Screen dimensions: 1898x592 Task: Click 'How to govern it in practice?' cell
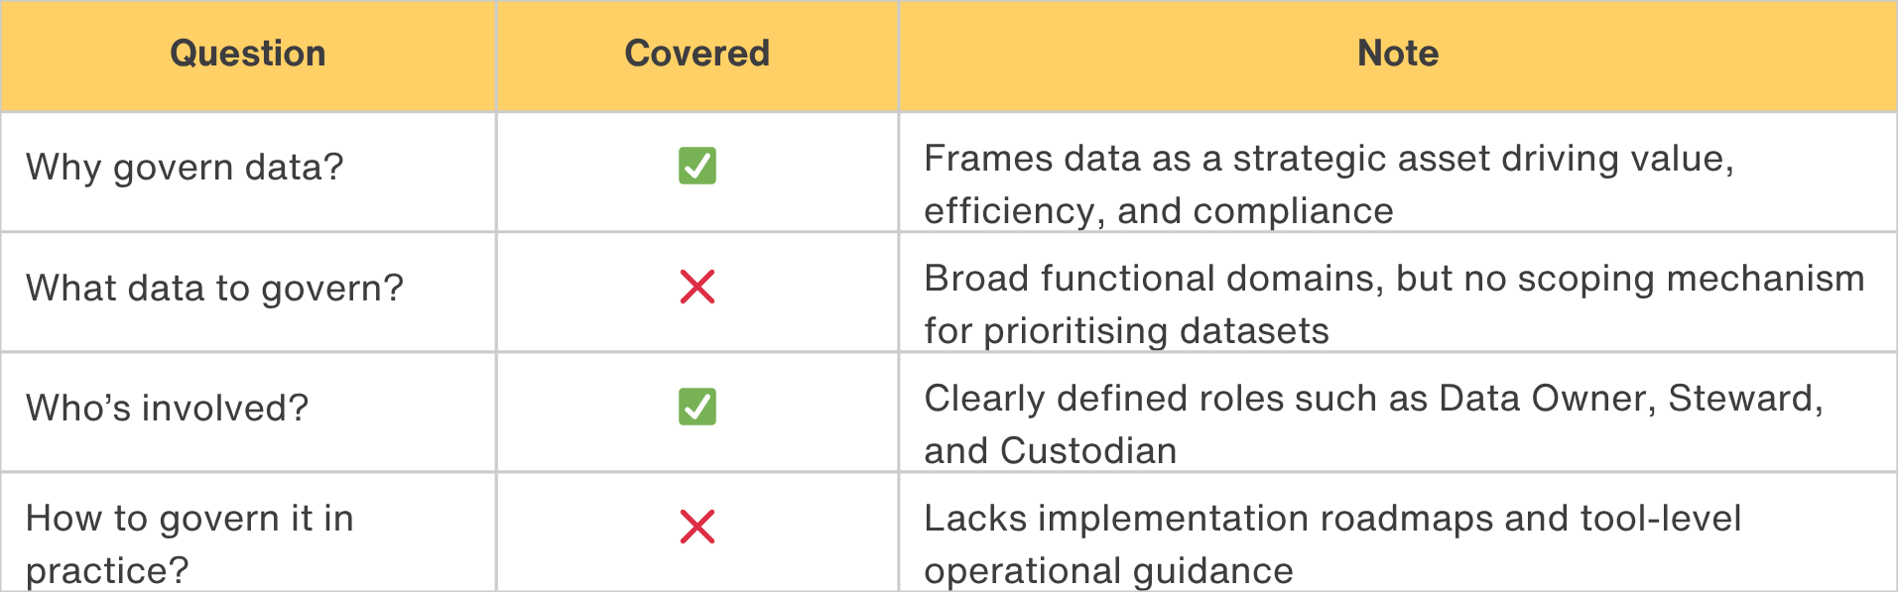(x=189, y=543)
